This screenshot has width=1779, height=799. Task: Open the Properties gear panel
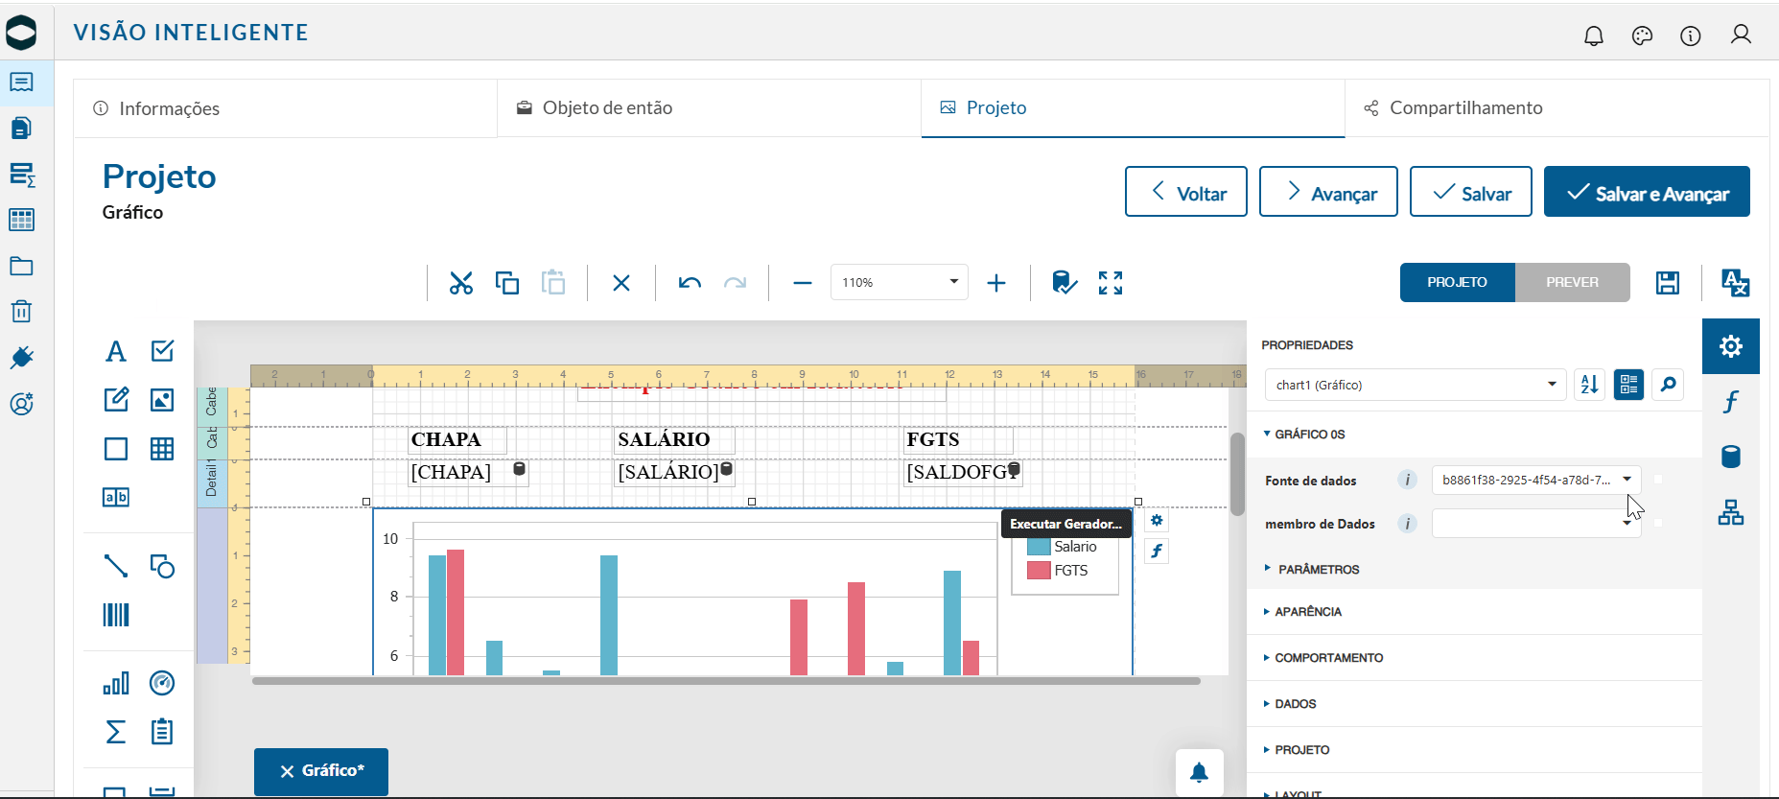(1731, 346)
